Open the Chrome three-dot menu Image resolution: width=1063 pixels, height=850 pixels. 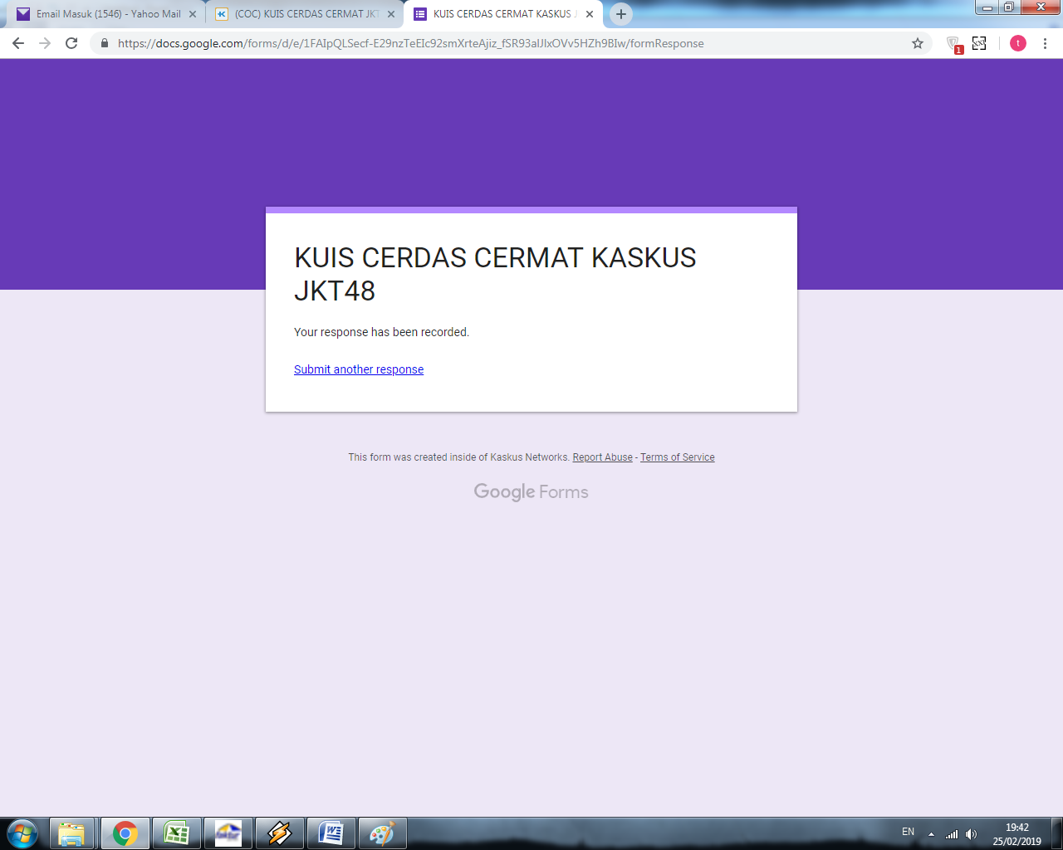[x=1044, y=43]
